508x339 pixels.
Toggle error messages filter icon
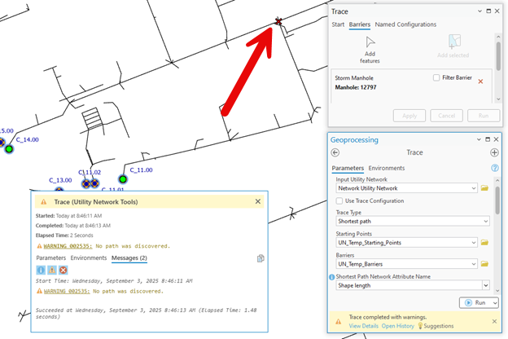click(63, 270)
